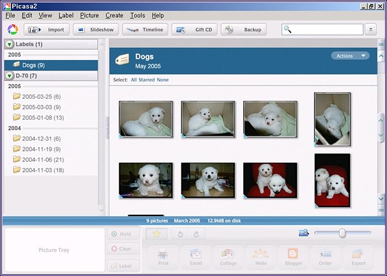This screenshot has height=276, width=387.
Task: Click the Import toolbar button
Action: click(47, 29)
